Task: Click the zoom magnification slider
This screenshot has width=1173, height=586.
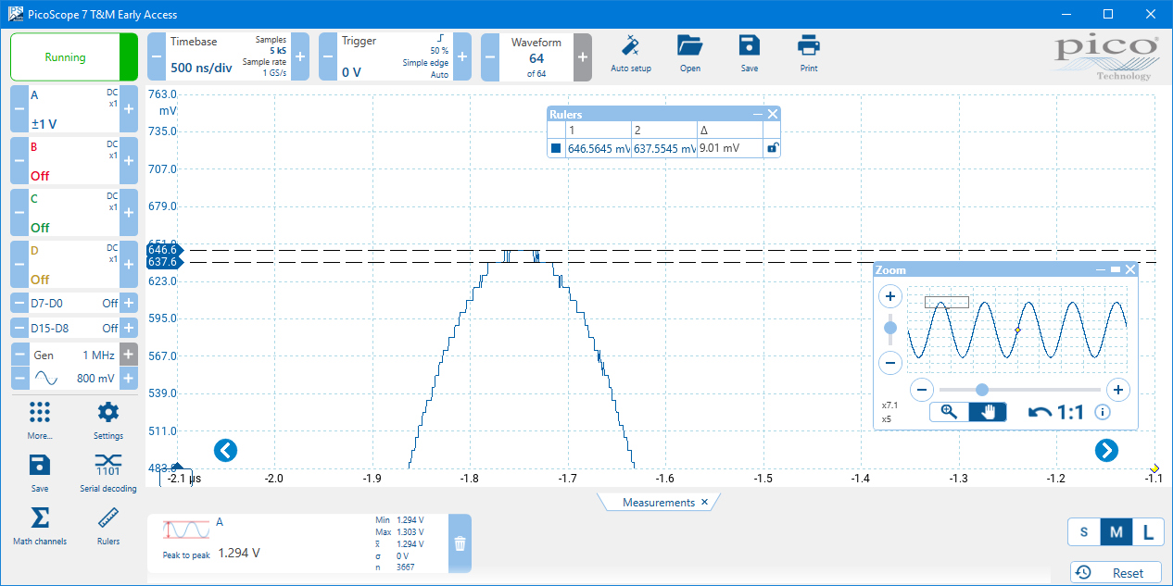Action: click(981, 390)
